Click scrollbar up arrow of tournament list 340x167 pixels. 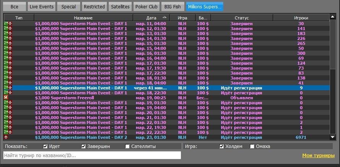333,17
